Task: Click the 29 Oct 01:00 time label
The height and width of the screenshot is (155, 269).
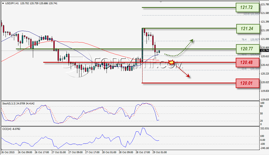Action: (x=159, y=152)
